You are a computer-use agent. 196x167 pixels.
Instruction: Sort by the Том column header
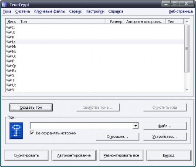click(x=61, y=22)
